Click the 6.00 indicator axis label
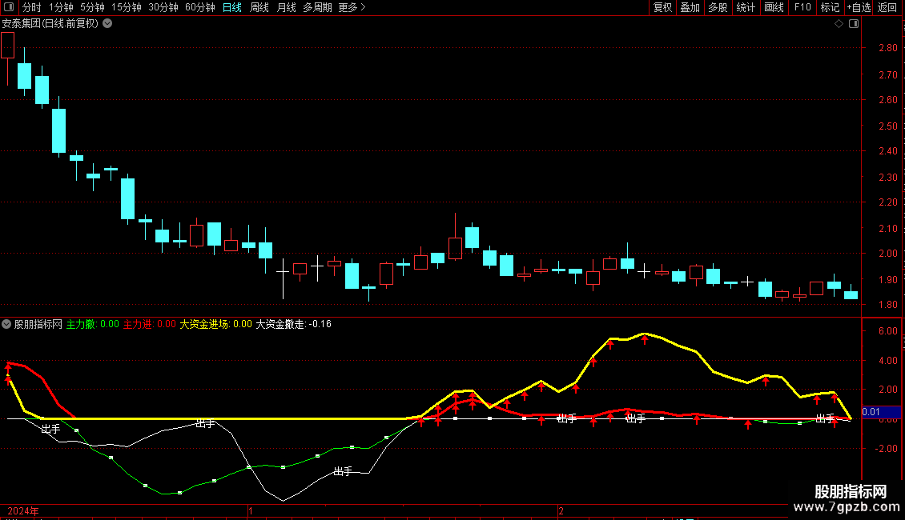Screen dimensions: 905x520 (x=887, y=331)
